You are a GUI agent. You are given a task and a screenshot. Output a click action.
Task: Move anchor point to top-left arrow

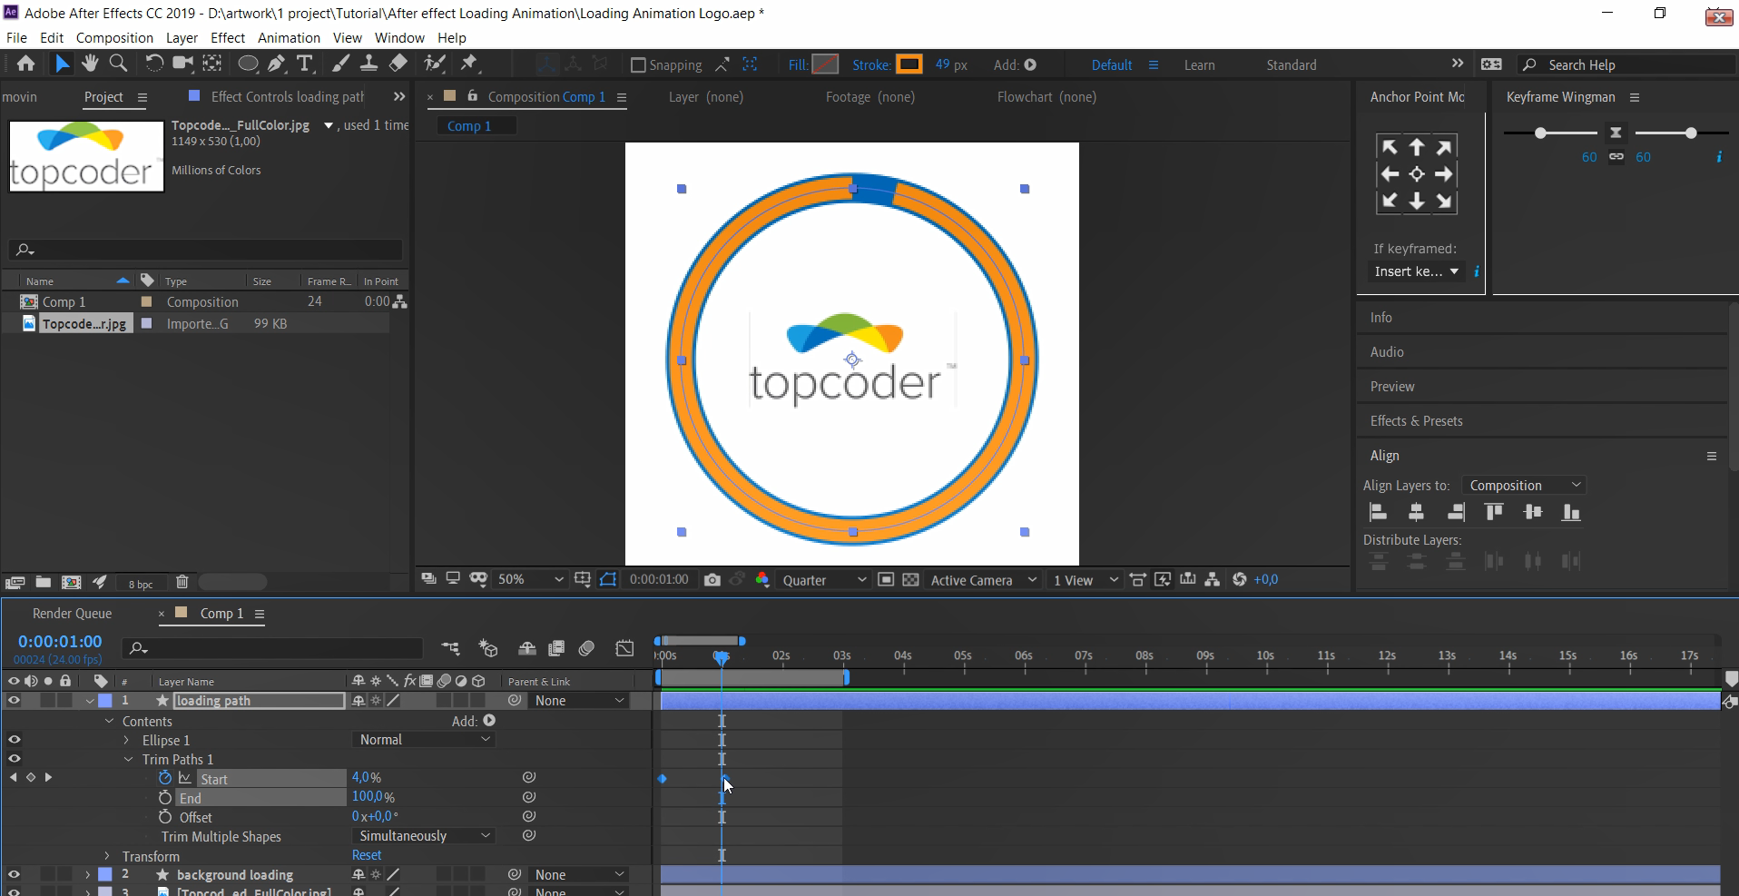pos(1389,147)
